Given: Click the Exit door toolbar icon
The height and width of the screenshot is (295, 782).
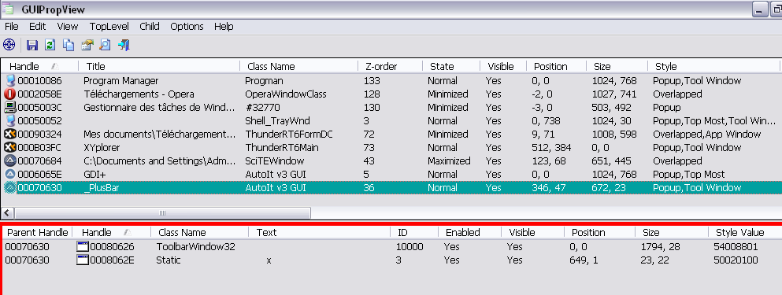Looking at the screenshot, I should [124, 46].
